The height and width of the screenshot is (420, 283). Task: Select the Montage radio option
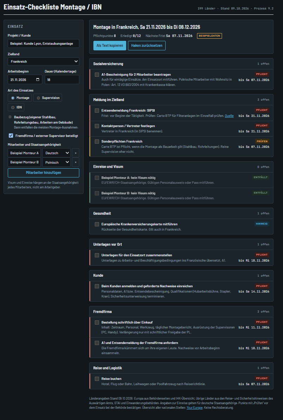click(20, 98)
